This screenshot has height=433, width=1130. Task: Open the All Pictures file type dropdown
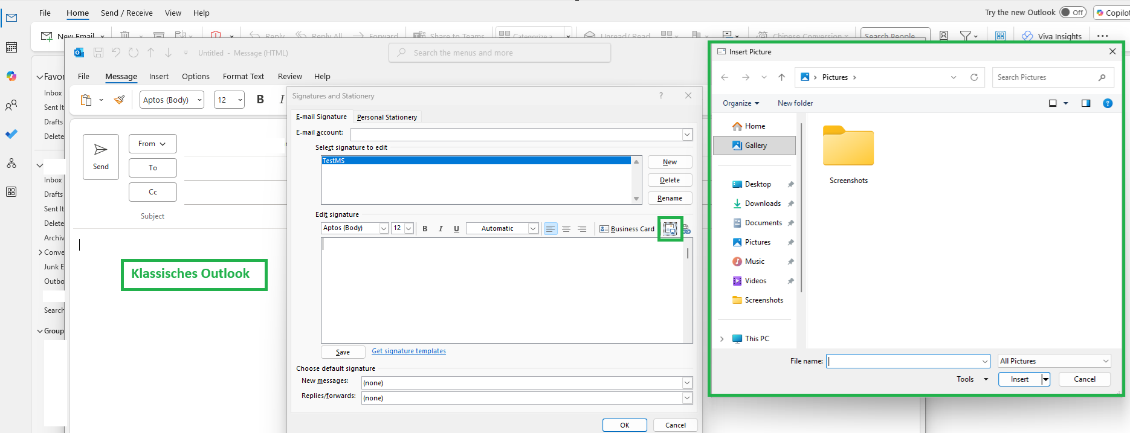coord(1054,361)
